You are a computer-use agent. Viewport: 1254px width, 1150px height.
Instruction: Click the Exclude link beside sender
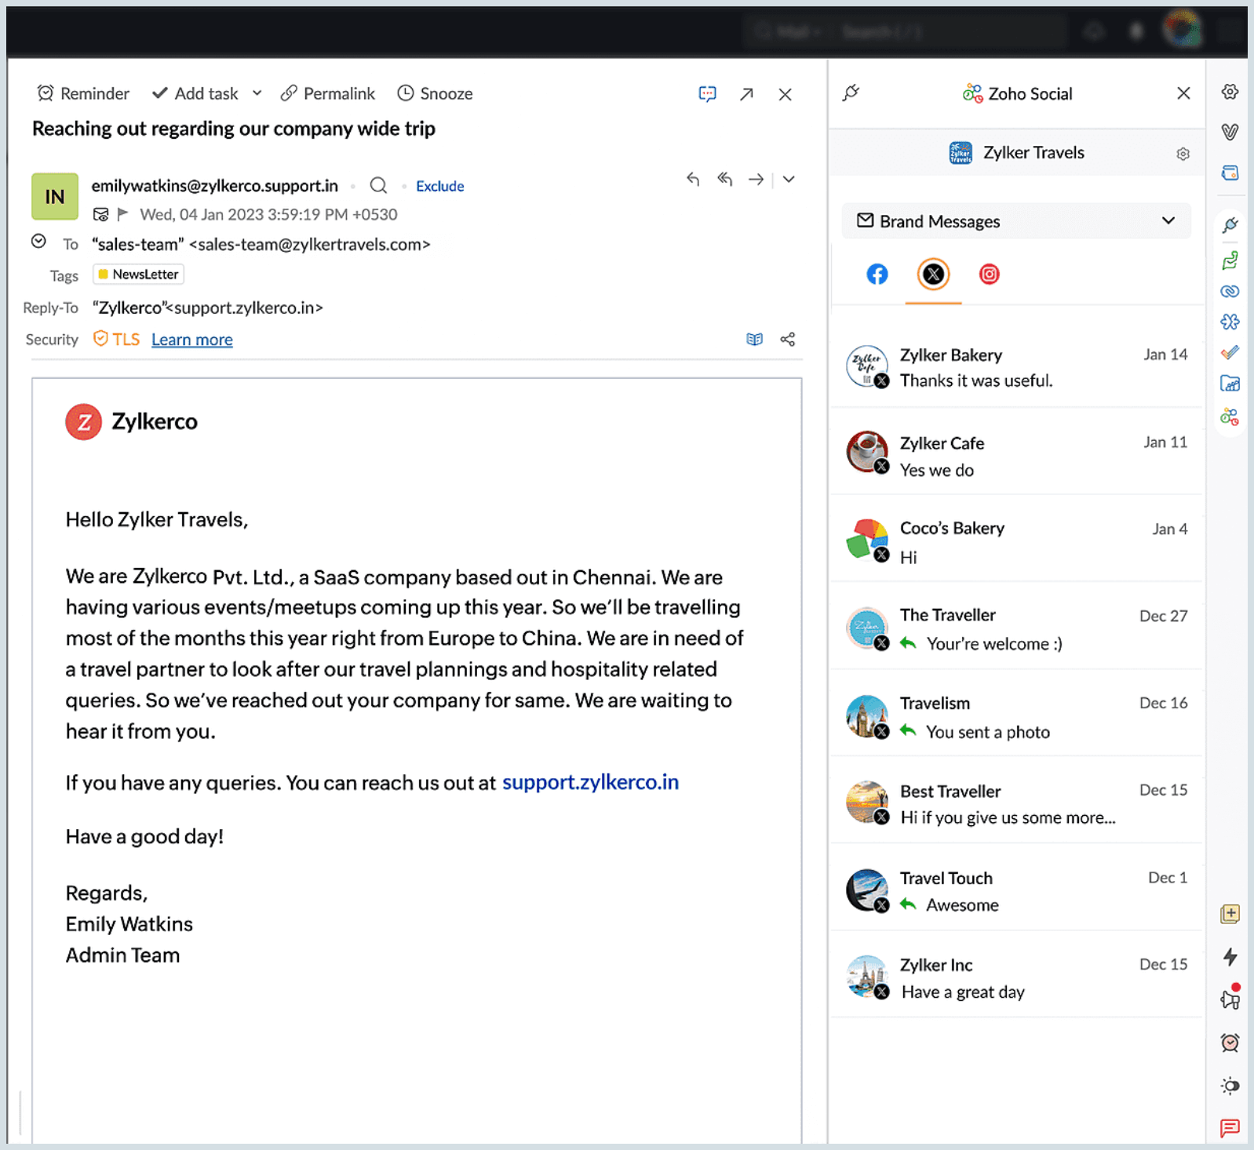click(439, 186)
